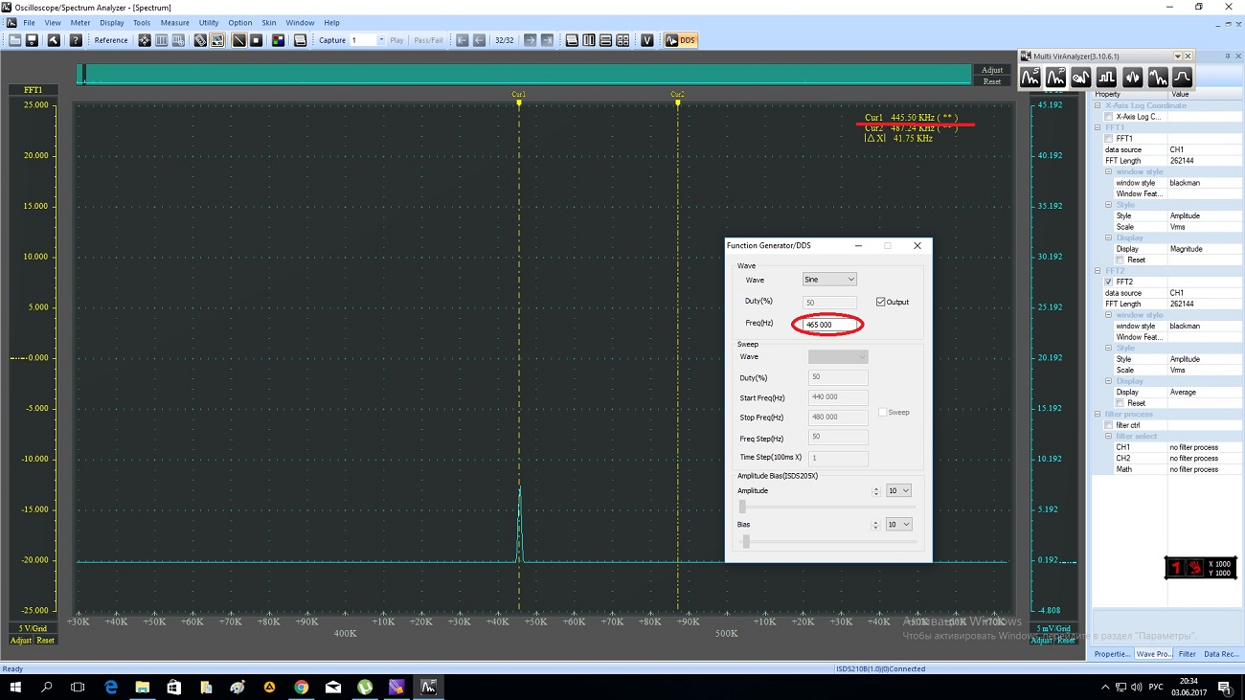Open the Windows search icon
This screenshot has height=700, width=1245.
pos(47,687)
